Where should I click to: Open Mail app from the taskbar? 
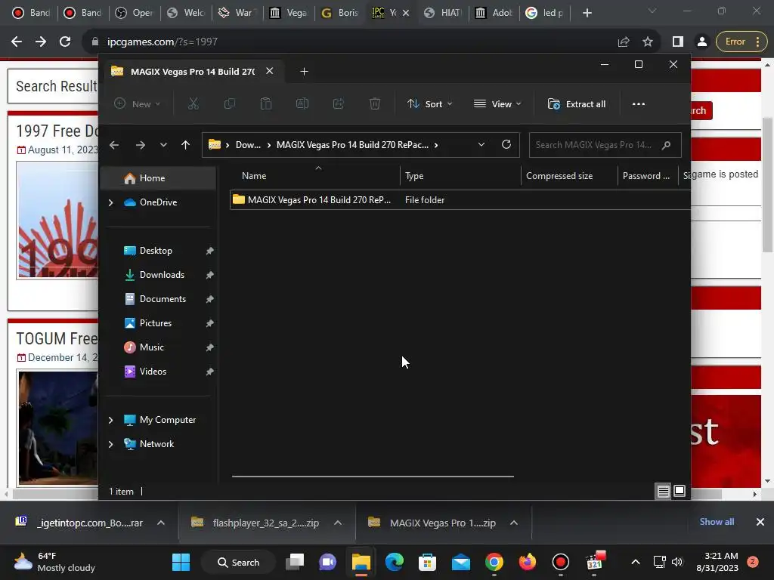pos(460,562)
